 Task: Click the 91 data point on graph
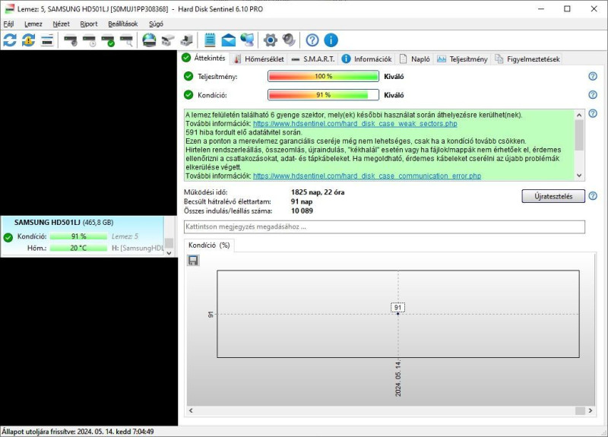pyautogui.click(x=397, y=313)
